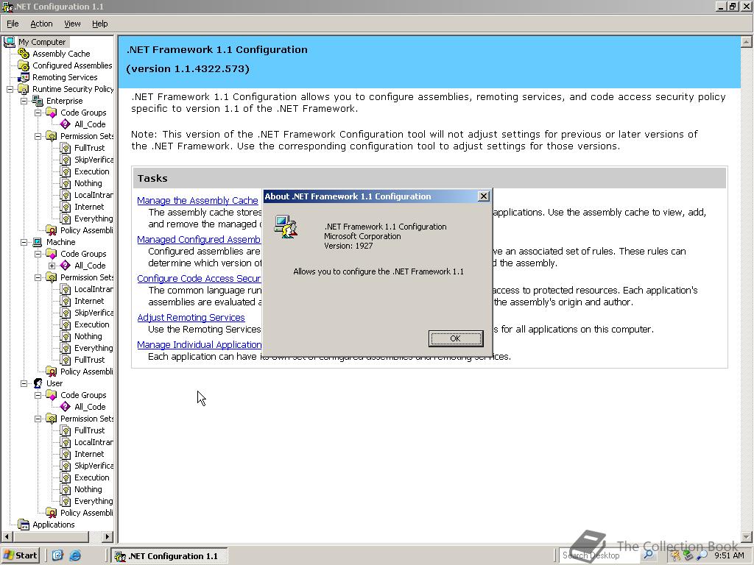The height and width of the screenshot is (565, 754).
Task: Select the Machine policy level icon
Action: 38,242
